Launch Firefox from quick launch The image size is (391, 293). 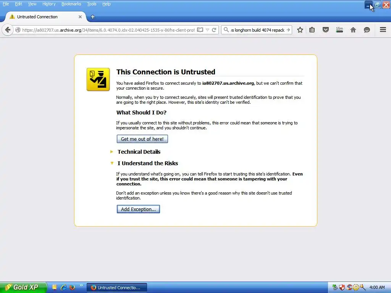[x=72, y=287]
